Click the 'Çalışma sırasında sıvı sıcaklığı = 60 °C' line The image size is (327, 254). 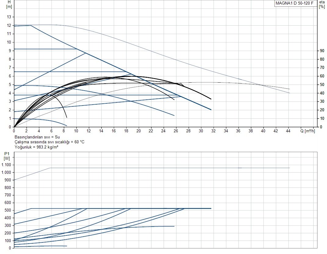(x=49, y=142)
